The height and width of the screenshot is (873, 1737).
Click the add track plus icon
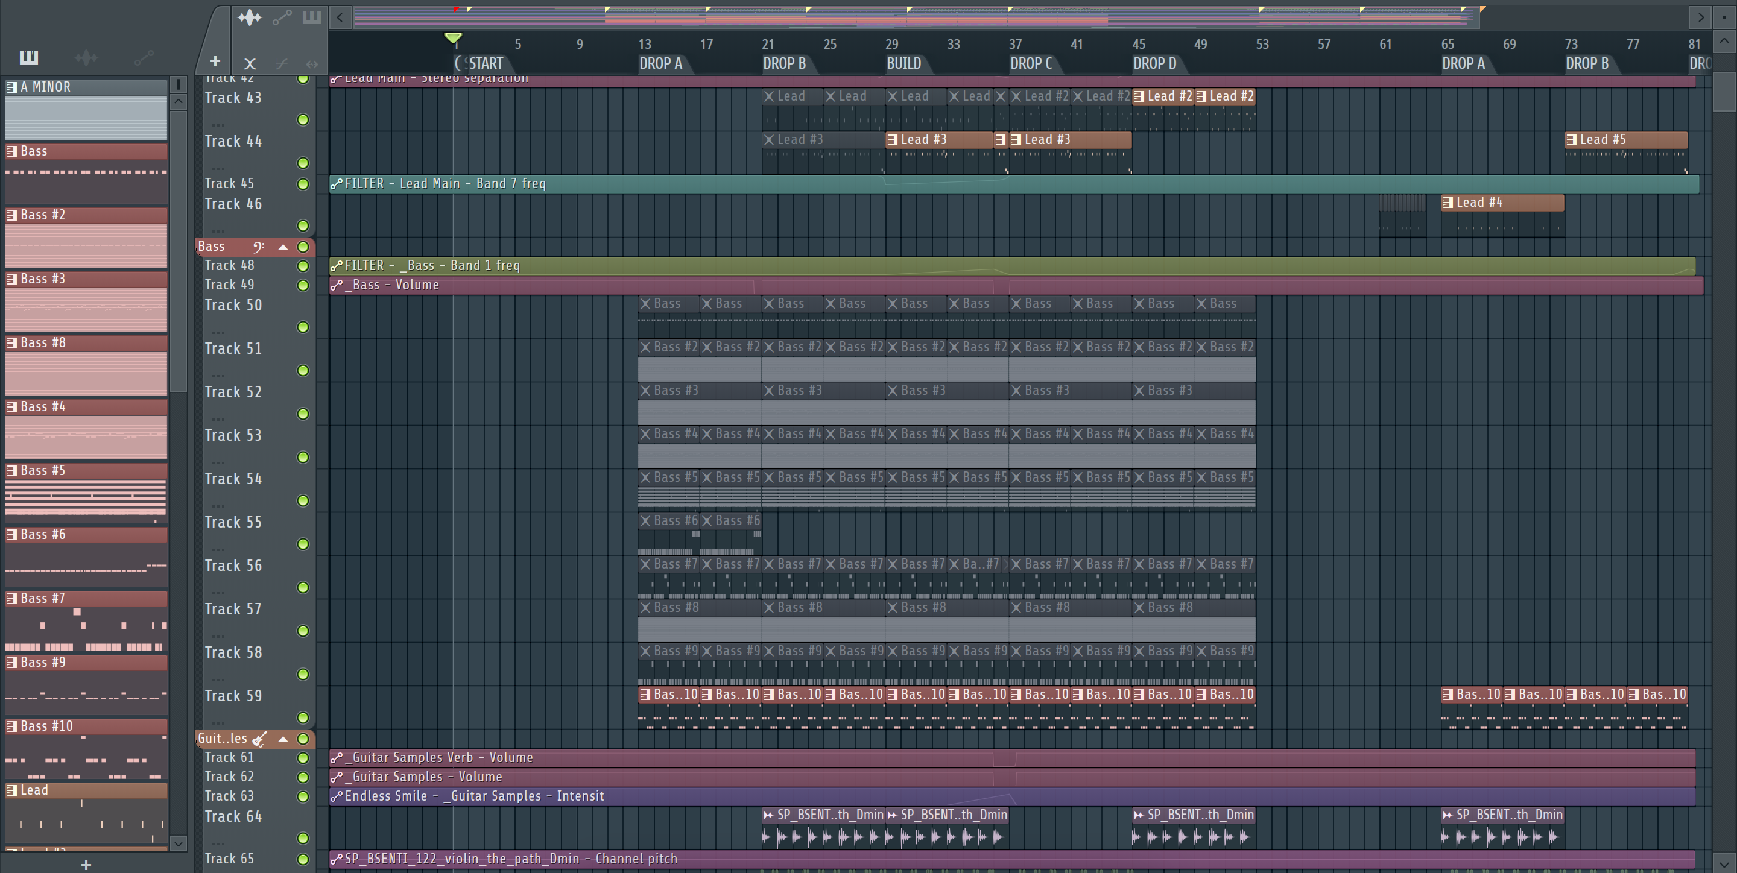215,61
